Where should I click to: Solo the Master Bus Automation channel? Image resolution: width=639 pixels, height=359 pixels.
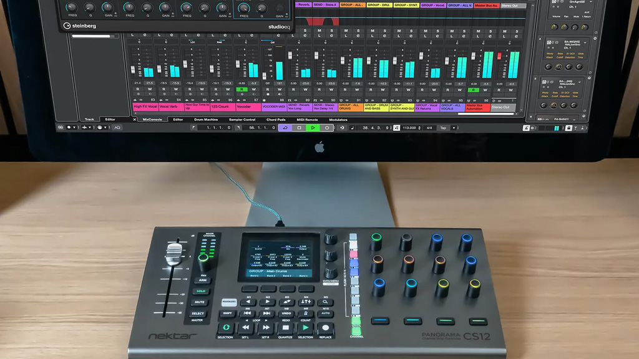[490, 31]
